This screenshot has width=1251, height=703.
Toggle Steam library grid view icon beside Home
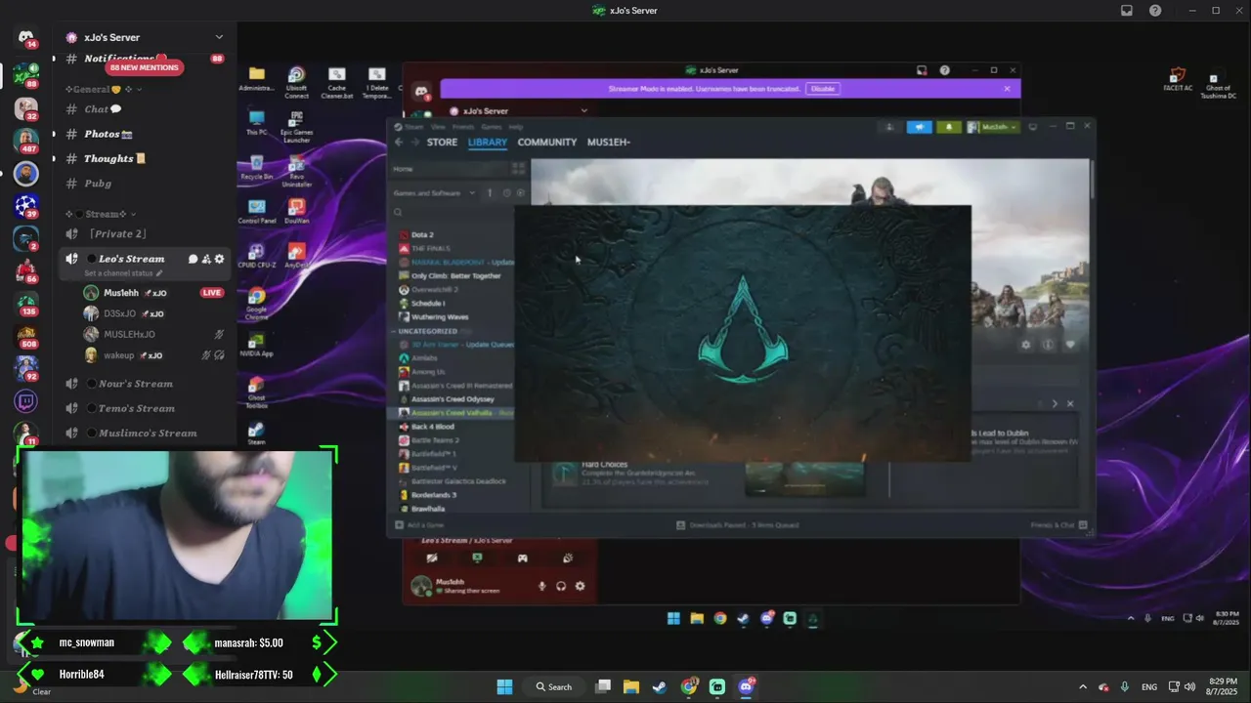[x=520, y=169]
